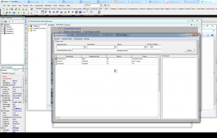Open the Место combo box dropdown
The height and width of the screenshot is (138, 217).
(x=145, y=47)
